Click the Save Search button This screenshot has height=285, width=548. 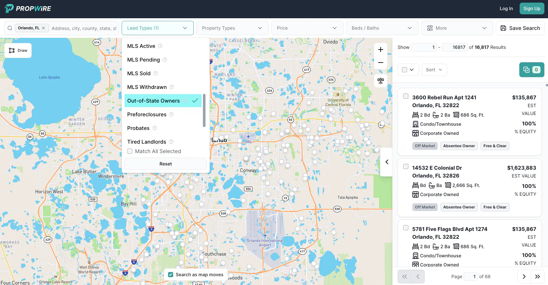pyautogui.click(x=520, y=28)
